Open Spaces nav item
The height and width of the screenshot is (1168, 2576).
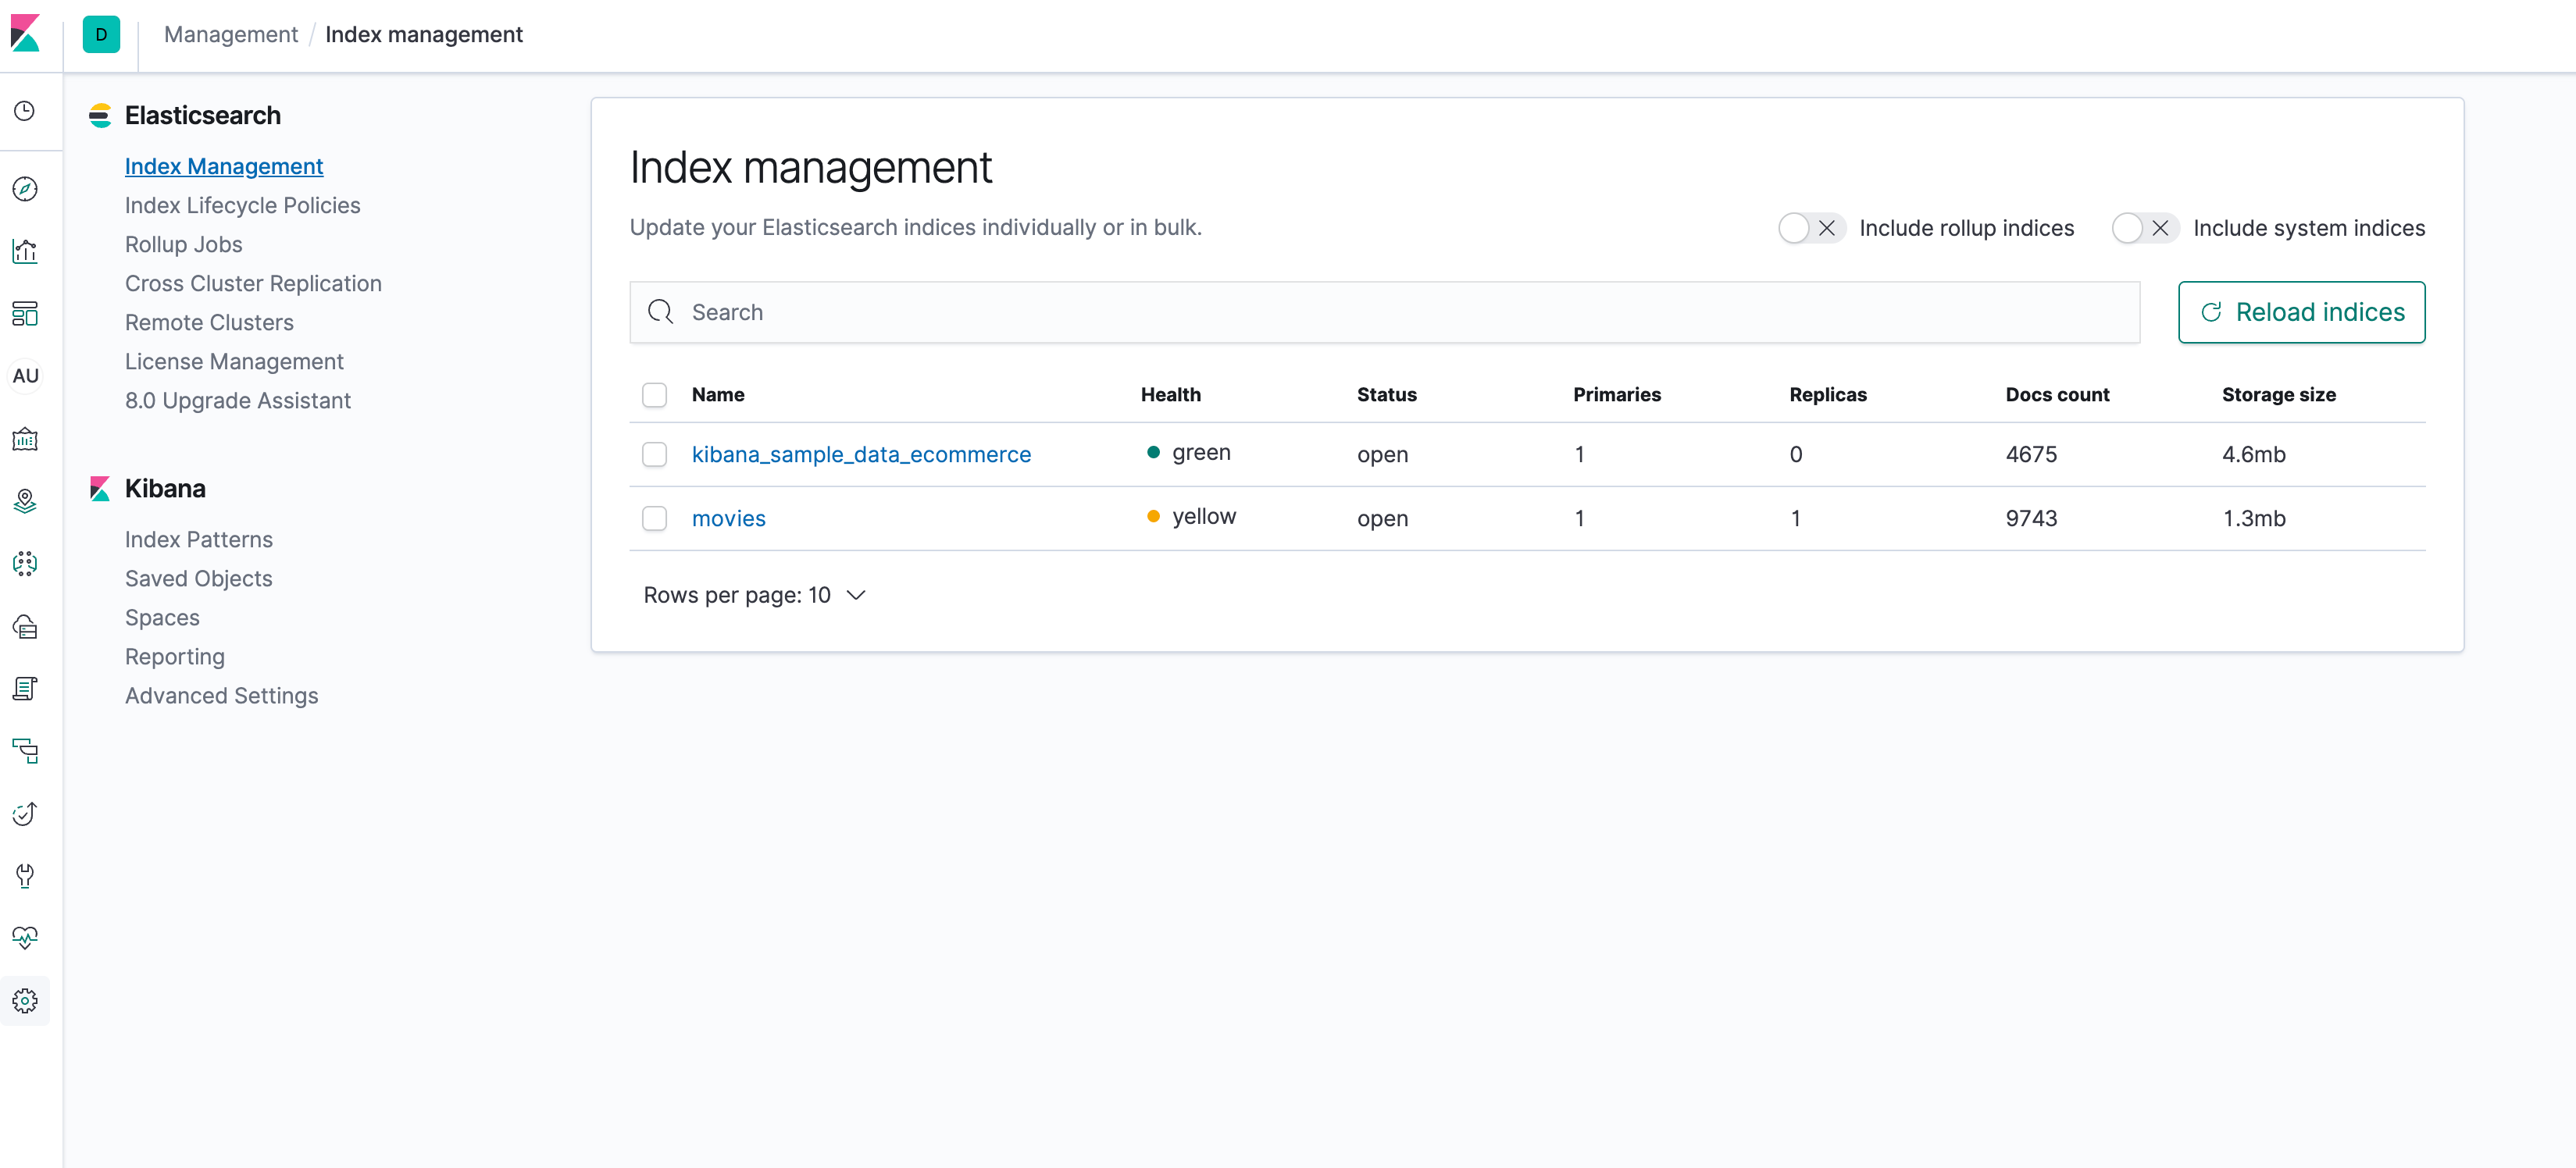pos(162,617)
